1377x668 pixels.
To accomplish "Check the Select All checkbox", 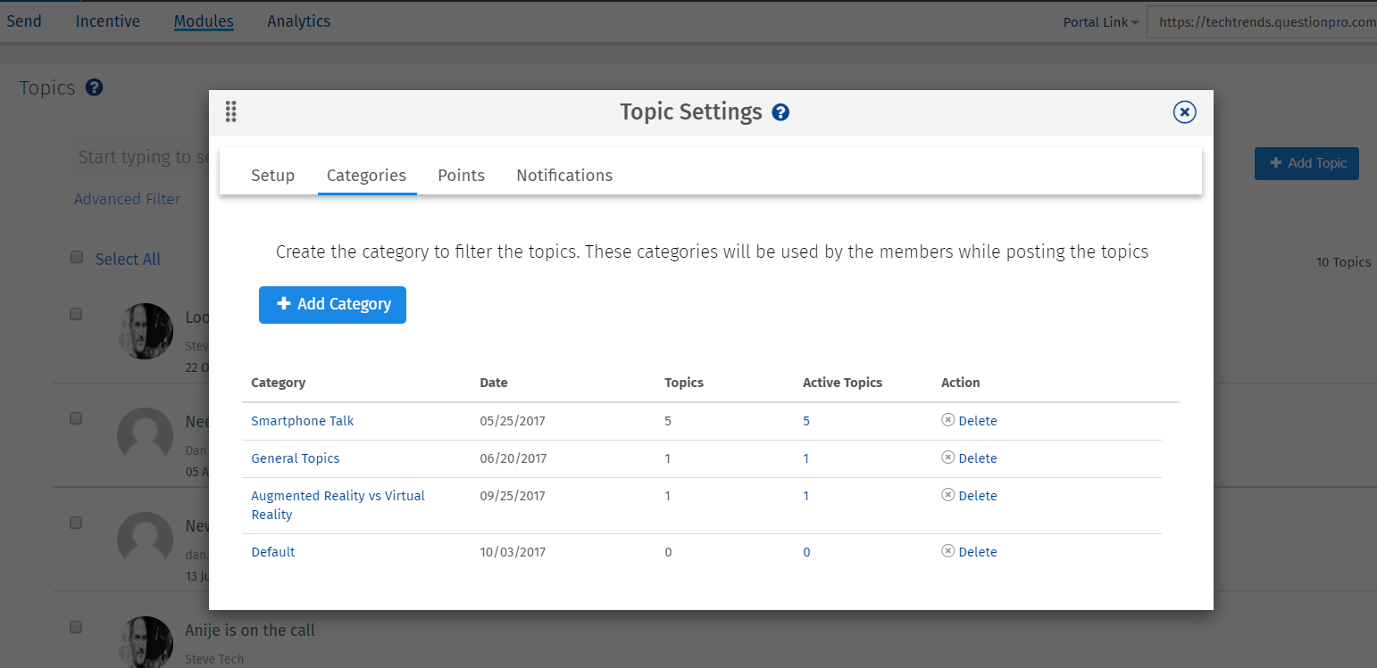I will coord(77,258).
